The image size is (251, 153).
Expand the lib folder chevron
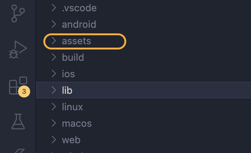pyautogui.click(x=54, y=90)
